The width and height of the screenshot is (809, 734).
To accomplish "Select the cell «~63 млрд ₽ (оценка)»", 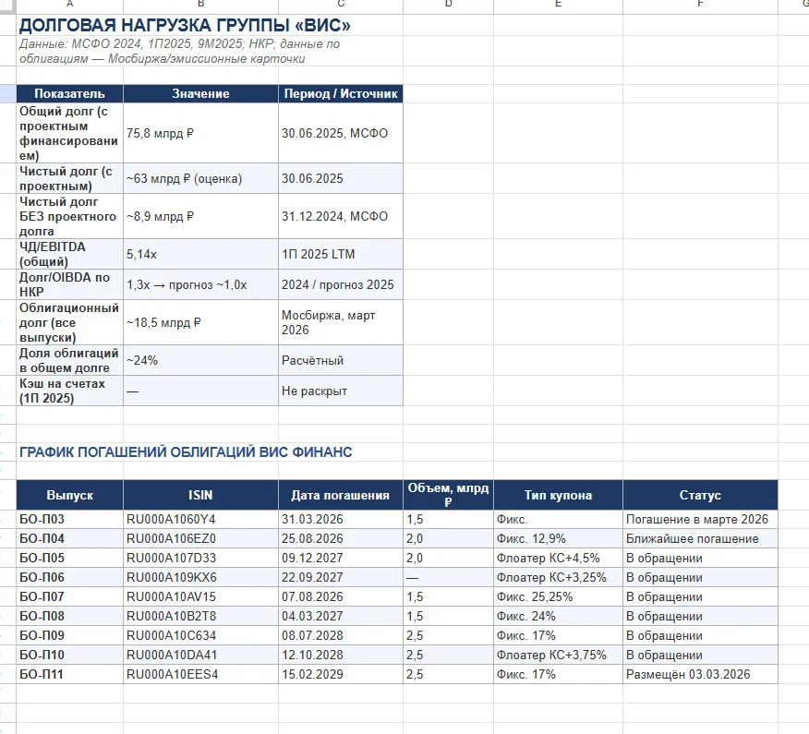I will click(200, 178).
